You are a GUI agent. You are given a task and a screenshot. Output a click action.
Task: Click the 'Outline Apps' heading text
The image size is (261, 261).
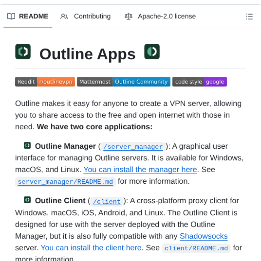[87, 54]
